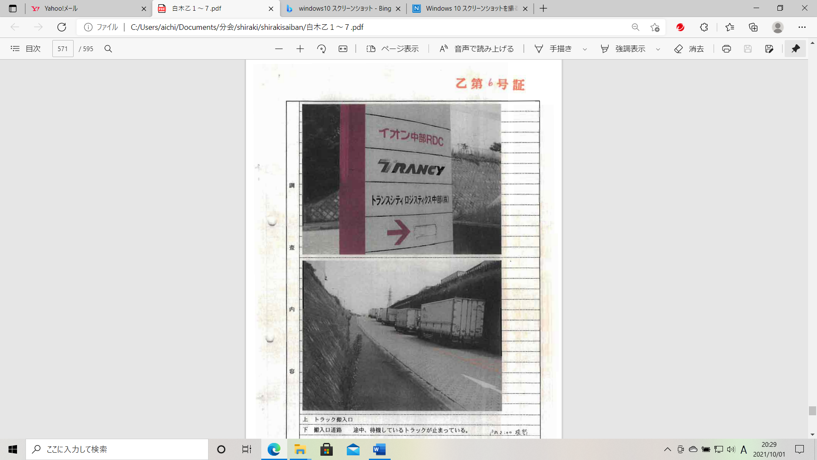
Task: Click the fit to width icon
Action: click(343, 49)
